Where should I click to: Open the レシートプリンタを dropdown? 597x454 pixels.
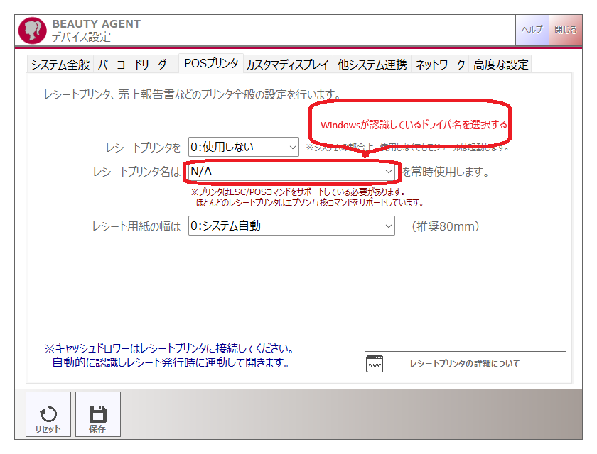242,146
